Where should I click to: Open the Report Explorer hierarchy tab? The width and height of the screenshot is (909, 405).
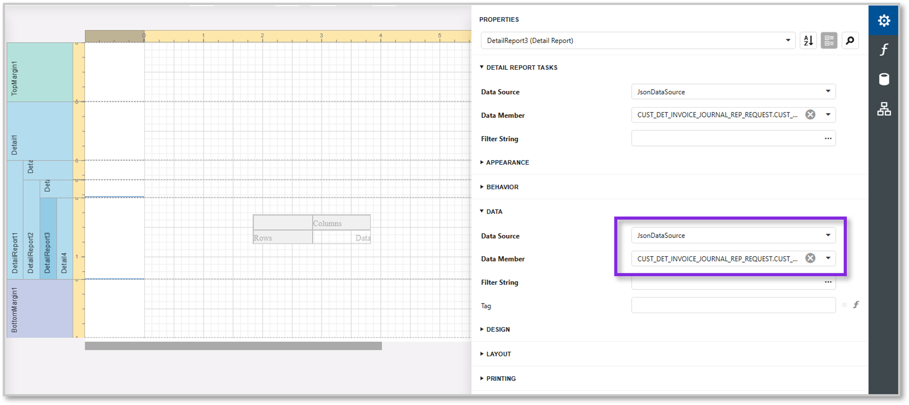coord(884,108)
